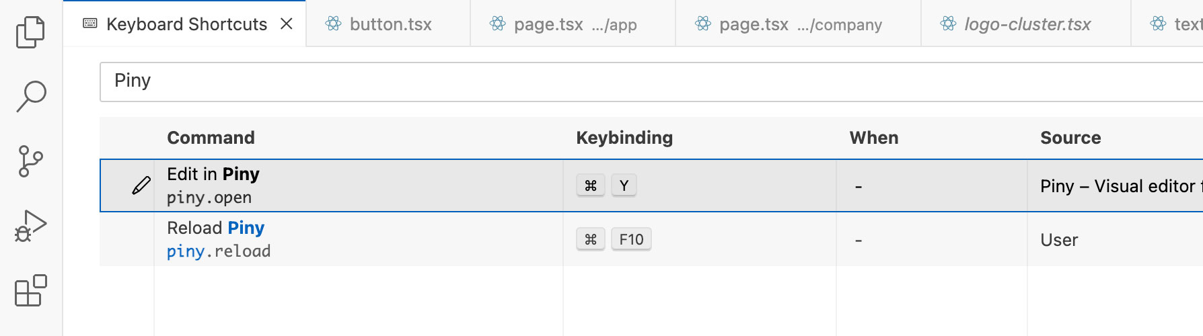Open the Piny – Visual editor source link
Screen dimensions: 1203x336
(1121, 186)
